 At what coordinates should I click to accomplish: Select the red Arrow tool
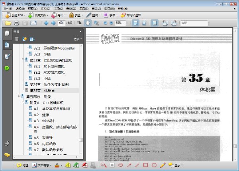[x=129, y=165]
